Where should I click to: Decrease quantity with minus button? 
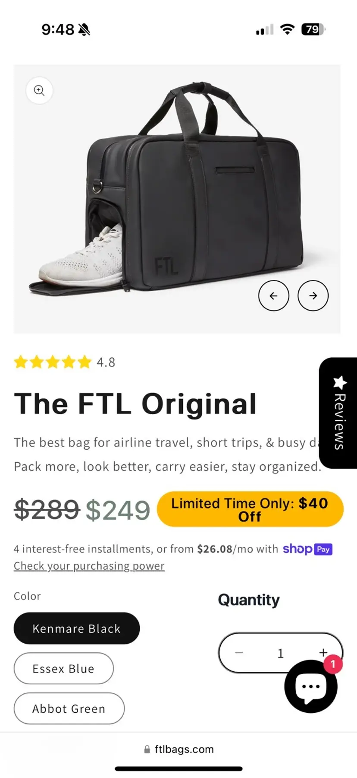239,653
